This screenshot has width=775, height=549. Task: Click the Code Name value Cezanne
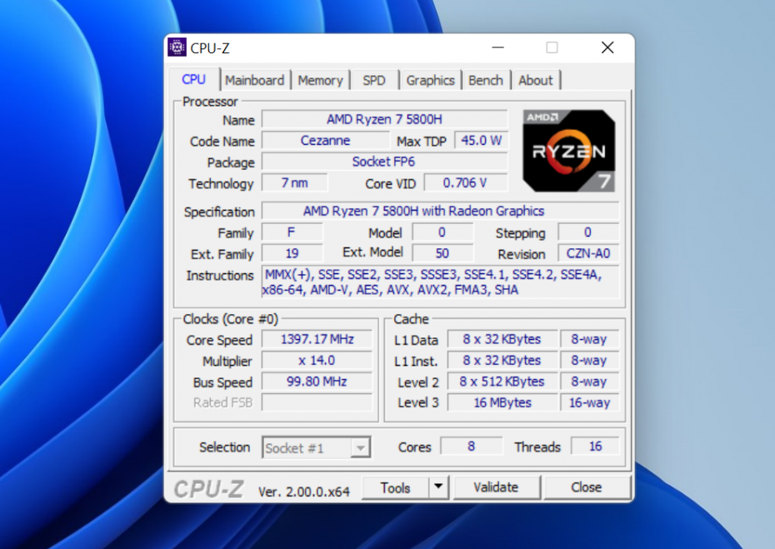click(325, 140)
